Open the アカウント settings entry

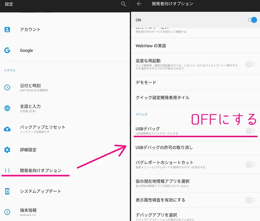click(65, 29)
